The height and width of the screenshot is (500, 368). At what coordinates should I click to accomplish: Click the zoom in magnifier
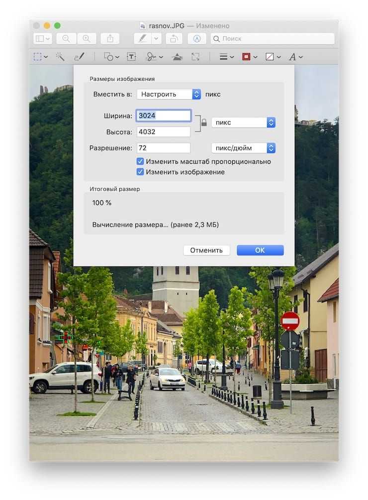tap(86, 38)
